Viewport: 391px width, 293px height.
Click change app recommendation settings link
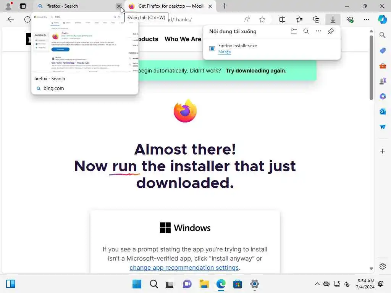tap(184, 267)
